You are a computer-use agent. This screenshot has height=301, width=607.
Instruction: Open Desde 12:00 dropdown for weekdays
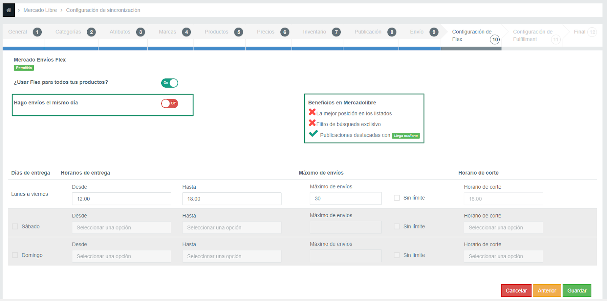(x=121, y=199)
